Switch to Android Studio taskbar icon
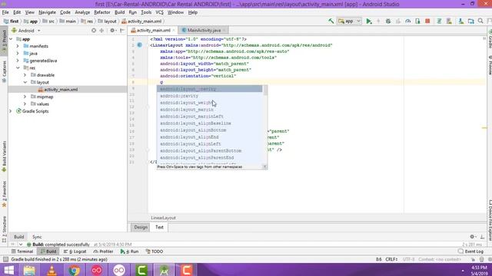 coord(164,270)
